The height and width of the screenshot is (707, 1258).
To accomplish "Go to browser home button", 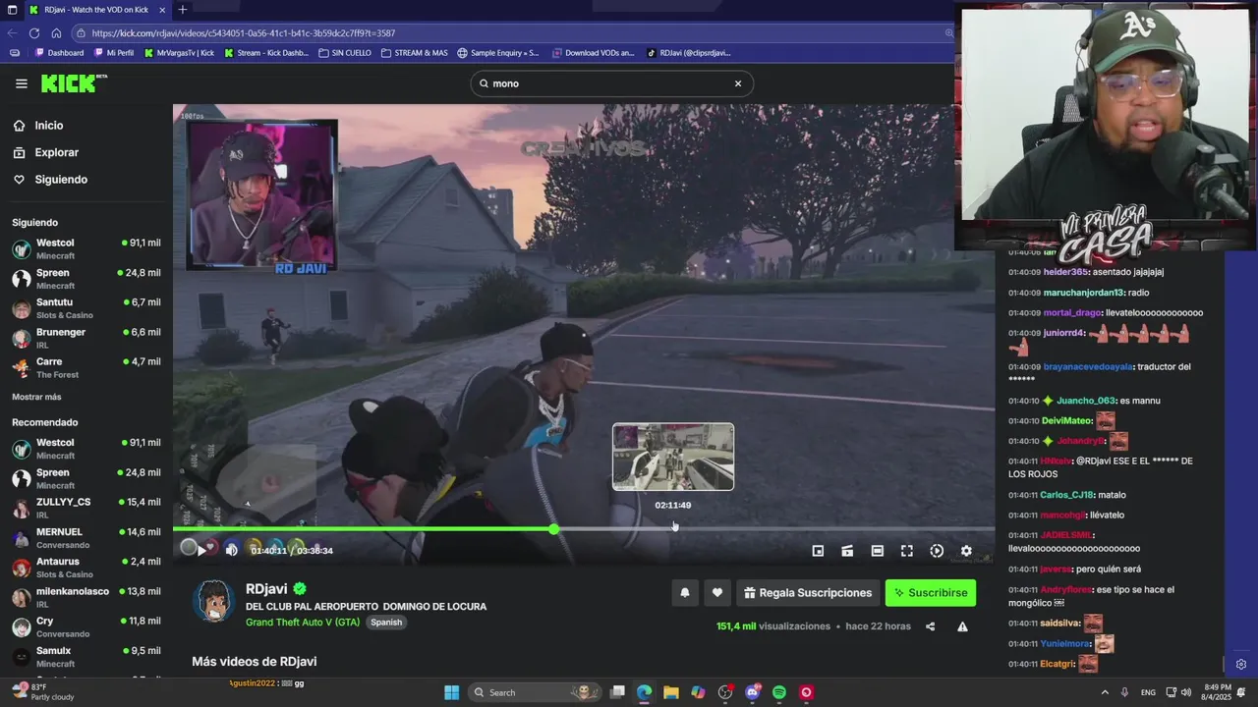I will pyautogui.click(x=56, y=32).
